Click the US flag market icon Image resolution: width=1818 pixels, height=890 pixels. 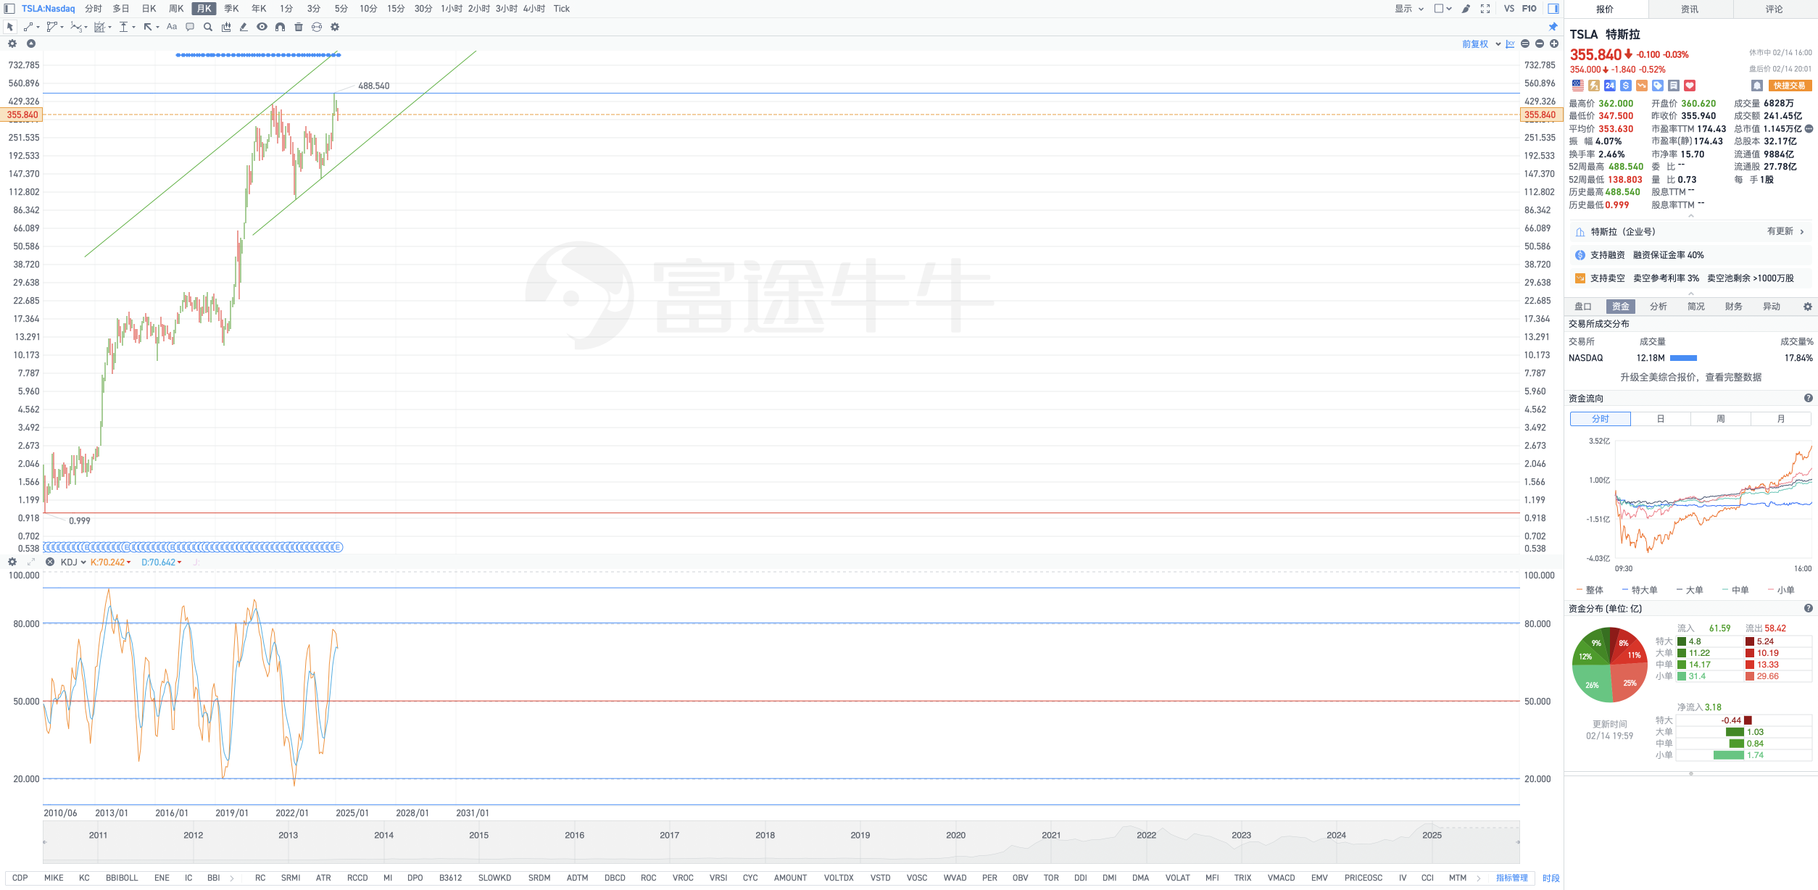(x=1578, y=86)
